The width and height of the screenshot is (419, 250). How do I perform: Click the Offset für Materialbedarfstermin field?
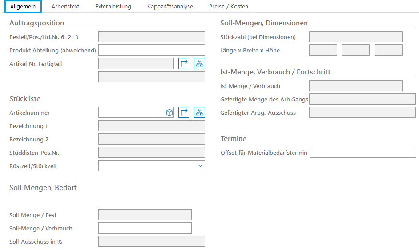(x=363, y=153)
